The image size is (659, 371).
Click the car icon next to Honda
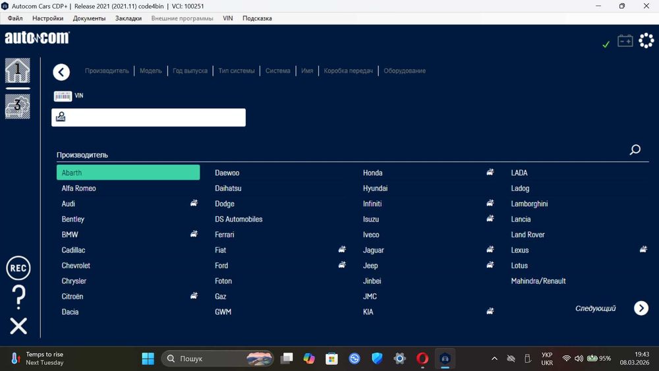[x=490, y=172]
